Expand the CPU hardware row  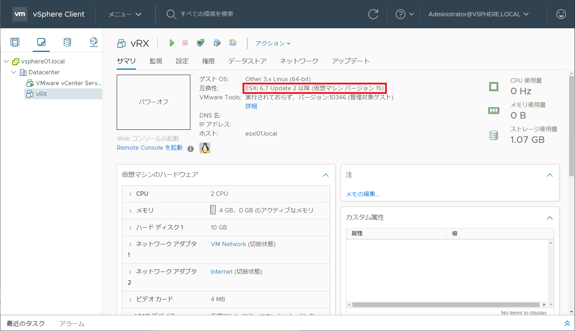pos(130,194)
